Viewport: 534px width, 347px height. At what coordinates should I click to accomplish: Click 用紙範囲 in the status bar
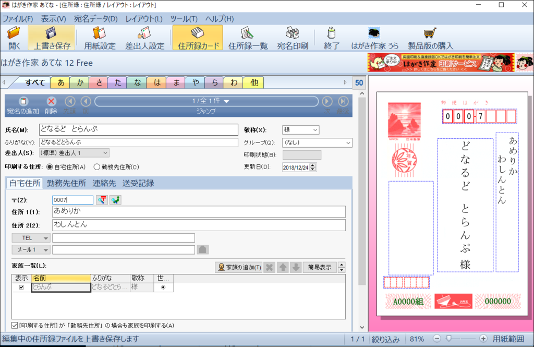click(x=508, y=339)
